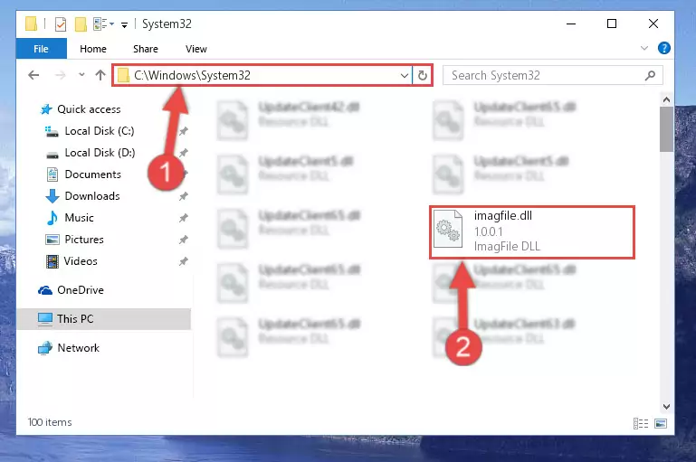Open the address bar history dropdown
Screen dimensions: 696x462
(x=405, y=76)
